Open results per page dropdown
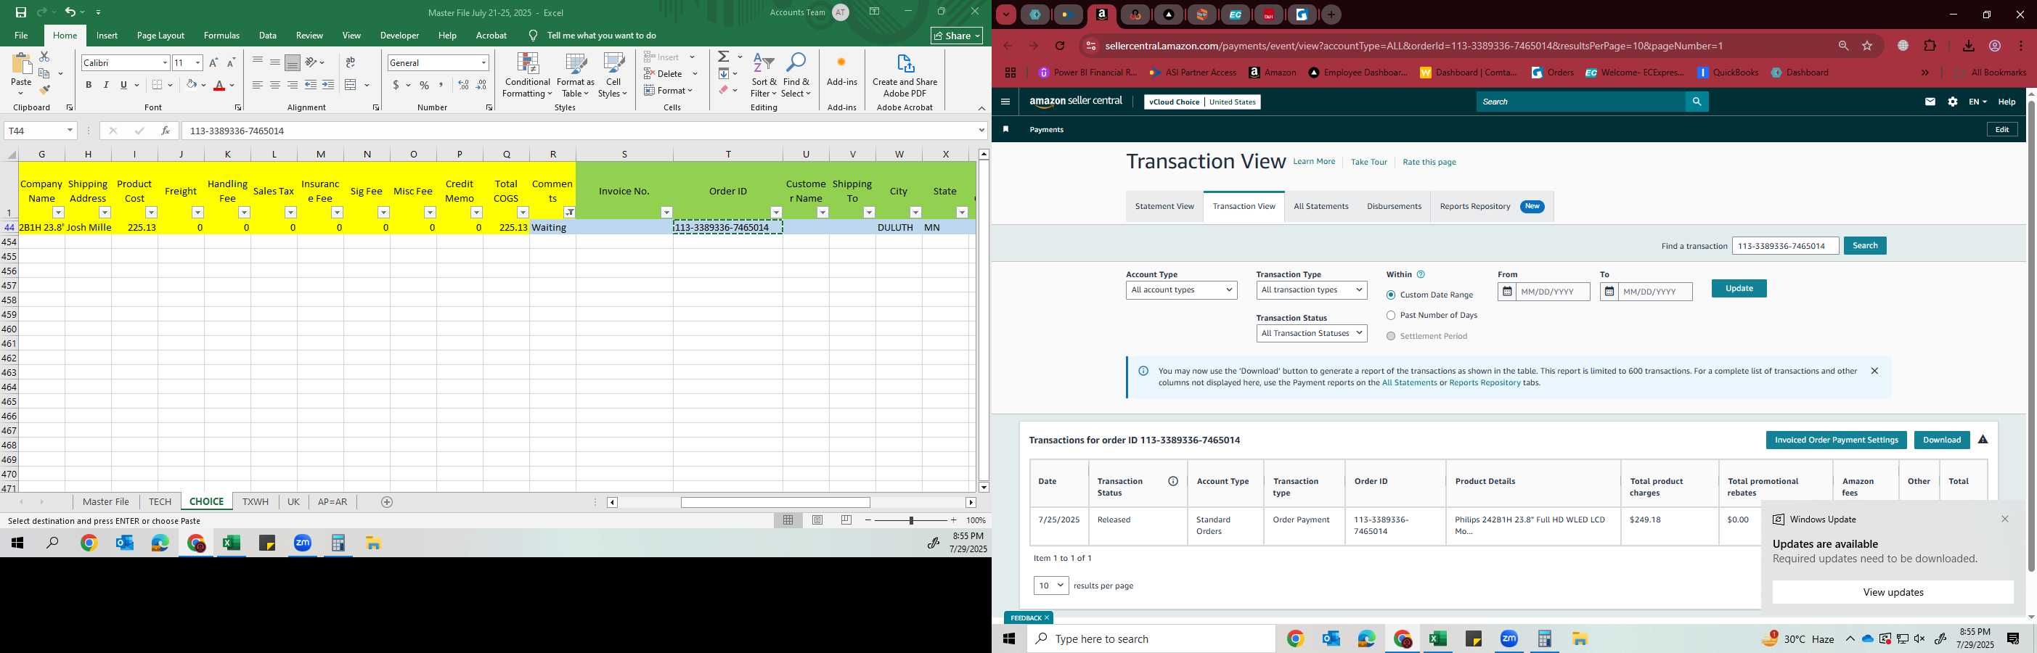 pos(1051,586)
